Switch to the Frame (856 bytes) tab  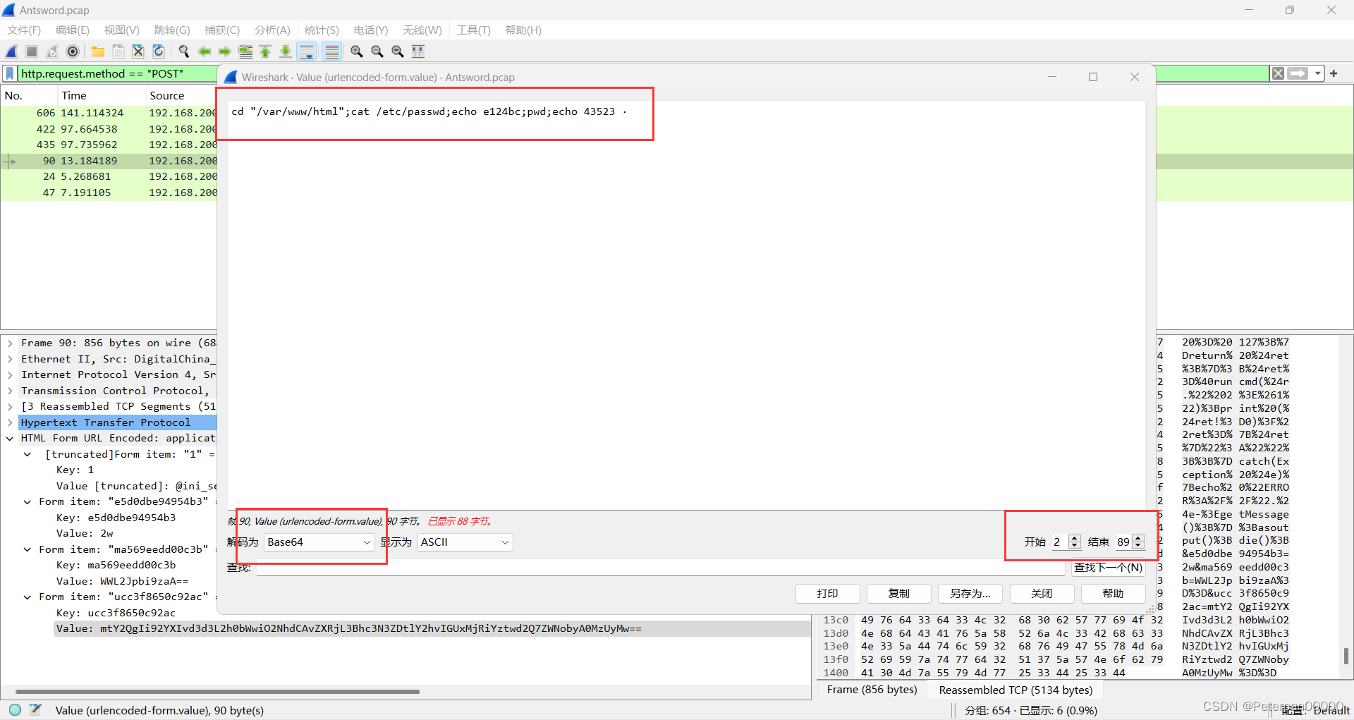(x=872, y=690)
